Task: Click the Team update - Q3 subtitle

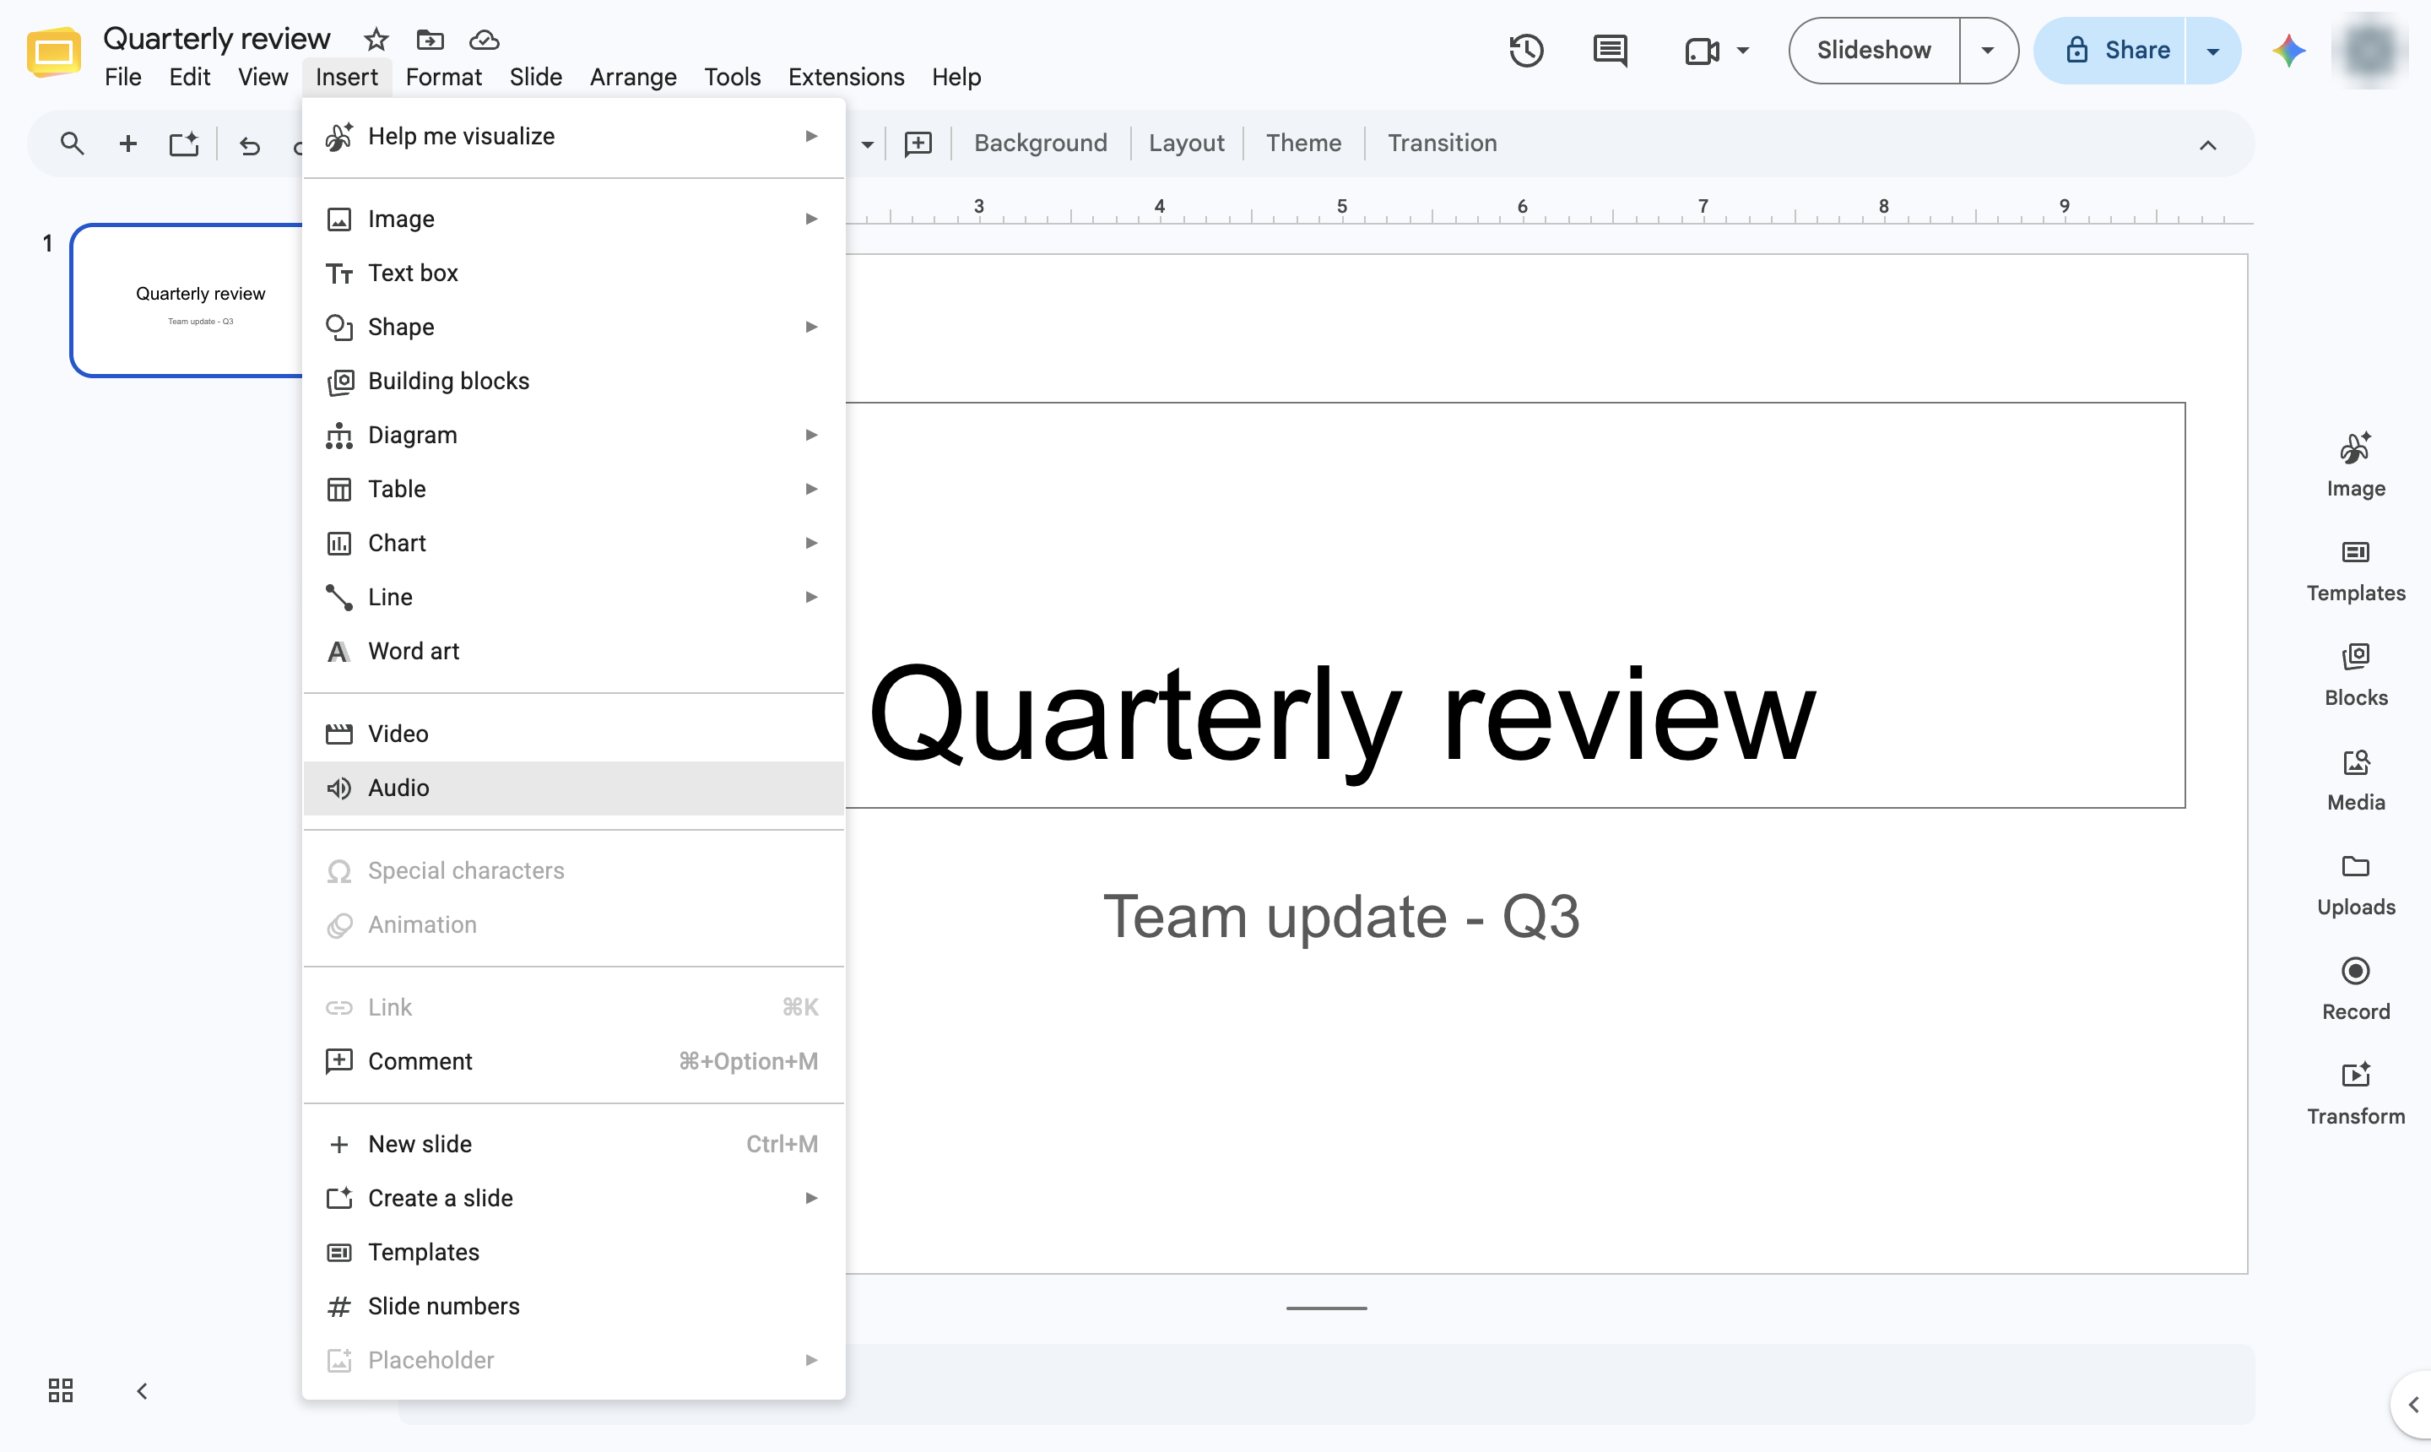Action: [x=1341, y=916]
